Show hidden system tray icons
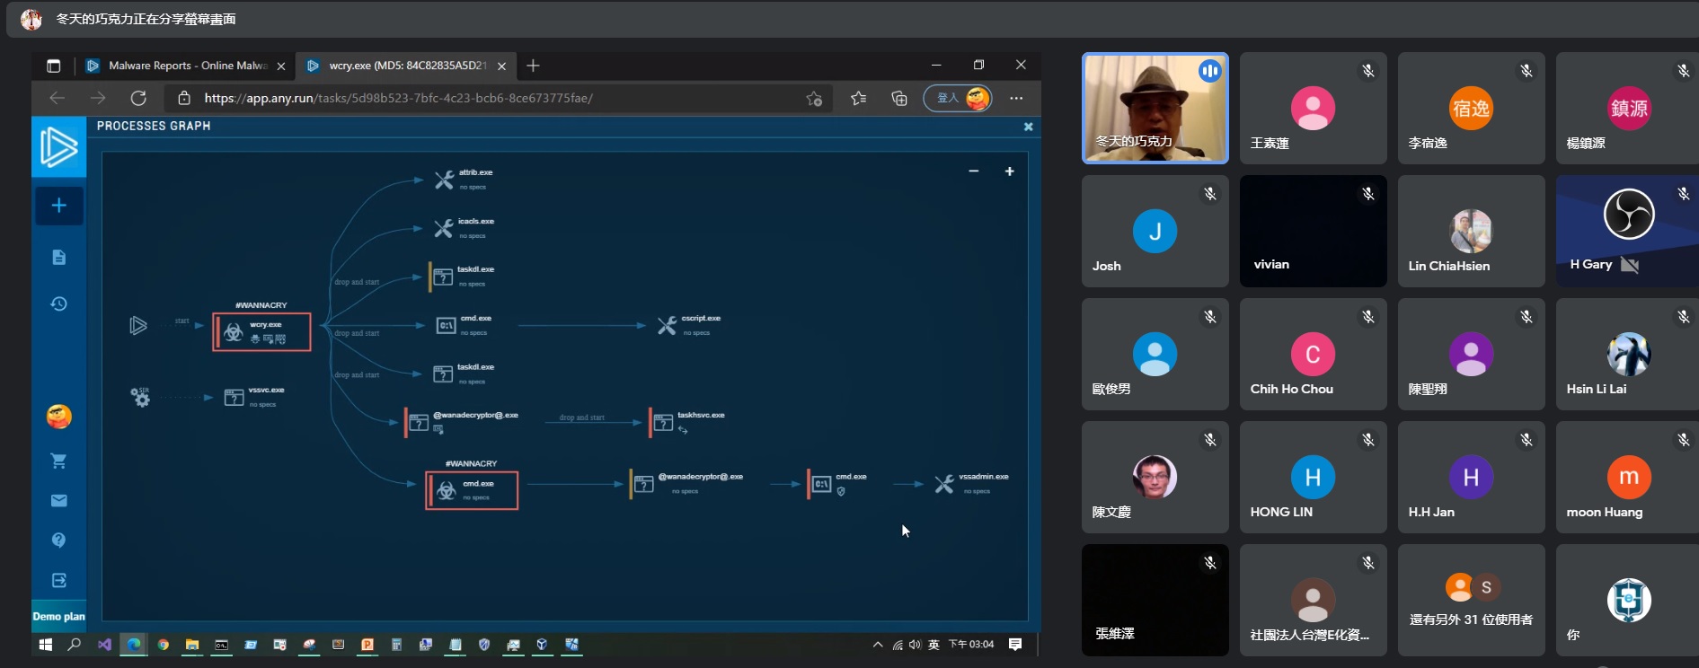Image resolution: width=1699 pixels, height=668 pixels. point(878,644)
